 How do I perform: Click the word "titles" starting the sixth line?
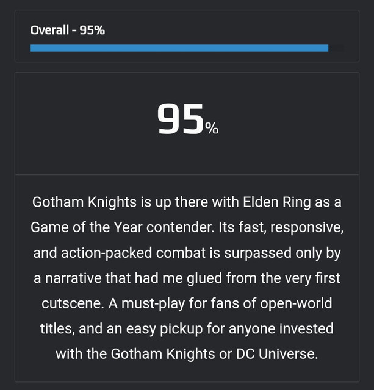[x=57, y=328]
